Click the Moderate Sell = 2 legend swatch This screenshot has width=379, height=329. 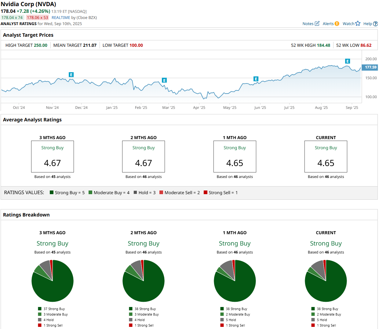pyautogui.click(x=161, y=192)
